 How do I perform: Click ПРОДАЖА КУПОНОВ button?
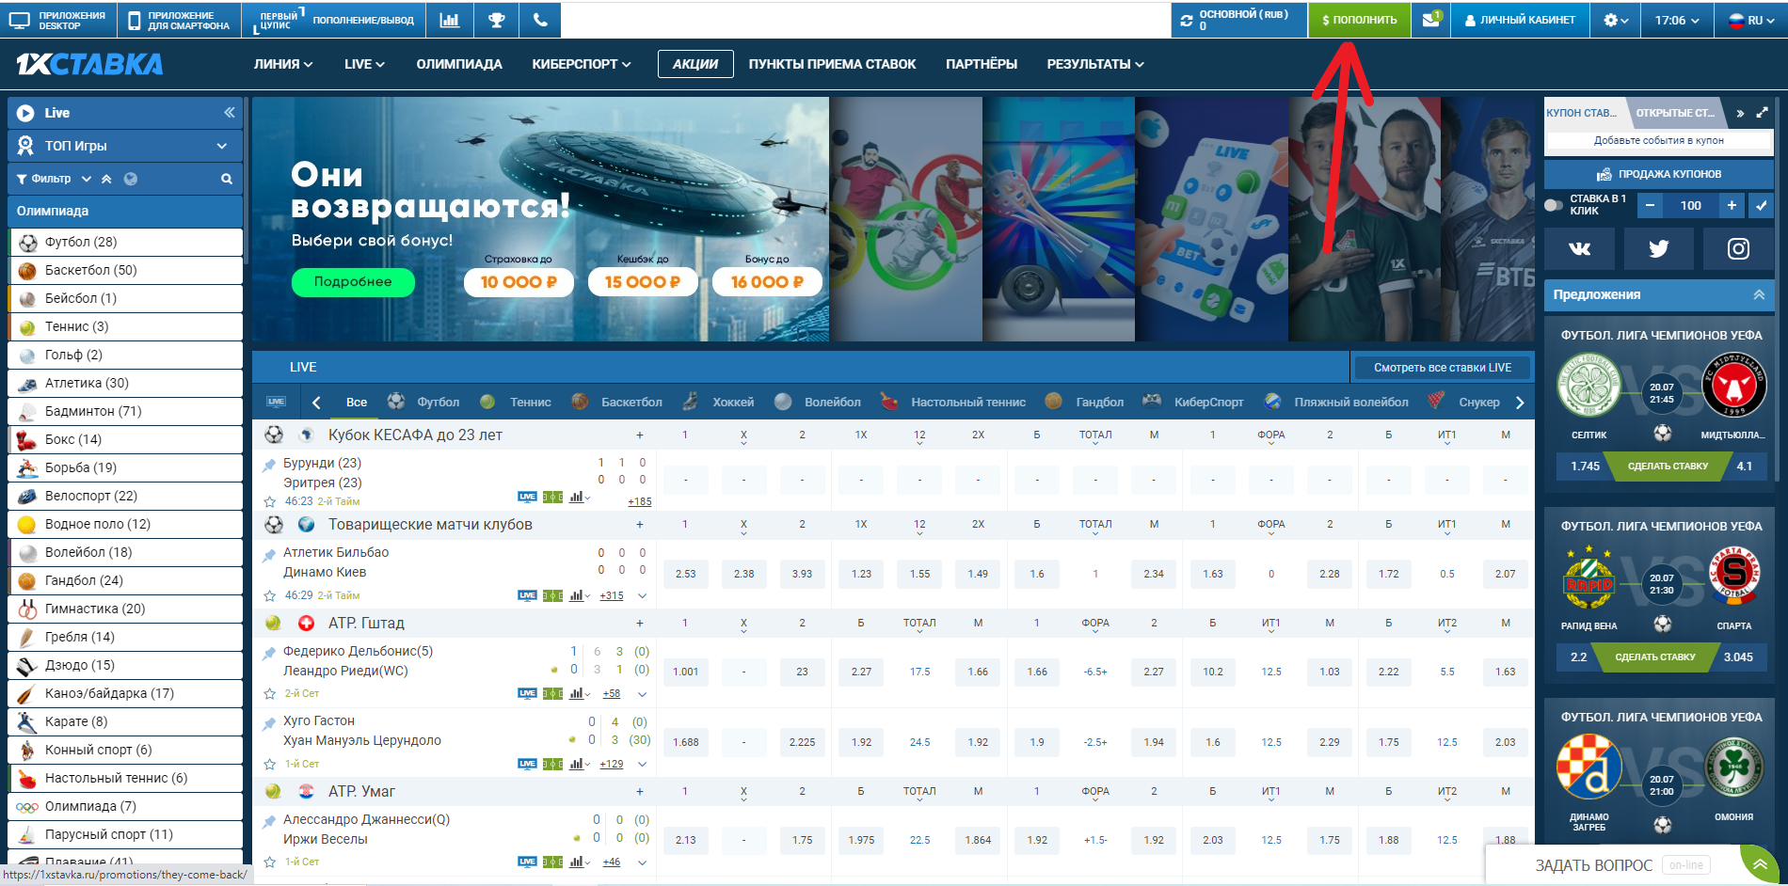click(x=1659, y=174)
